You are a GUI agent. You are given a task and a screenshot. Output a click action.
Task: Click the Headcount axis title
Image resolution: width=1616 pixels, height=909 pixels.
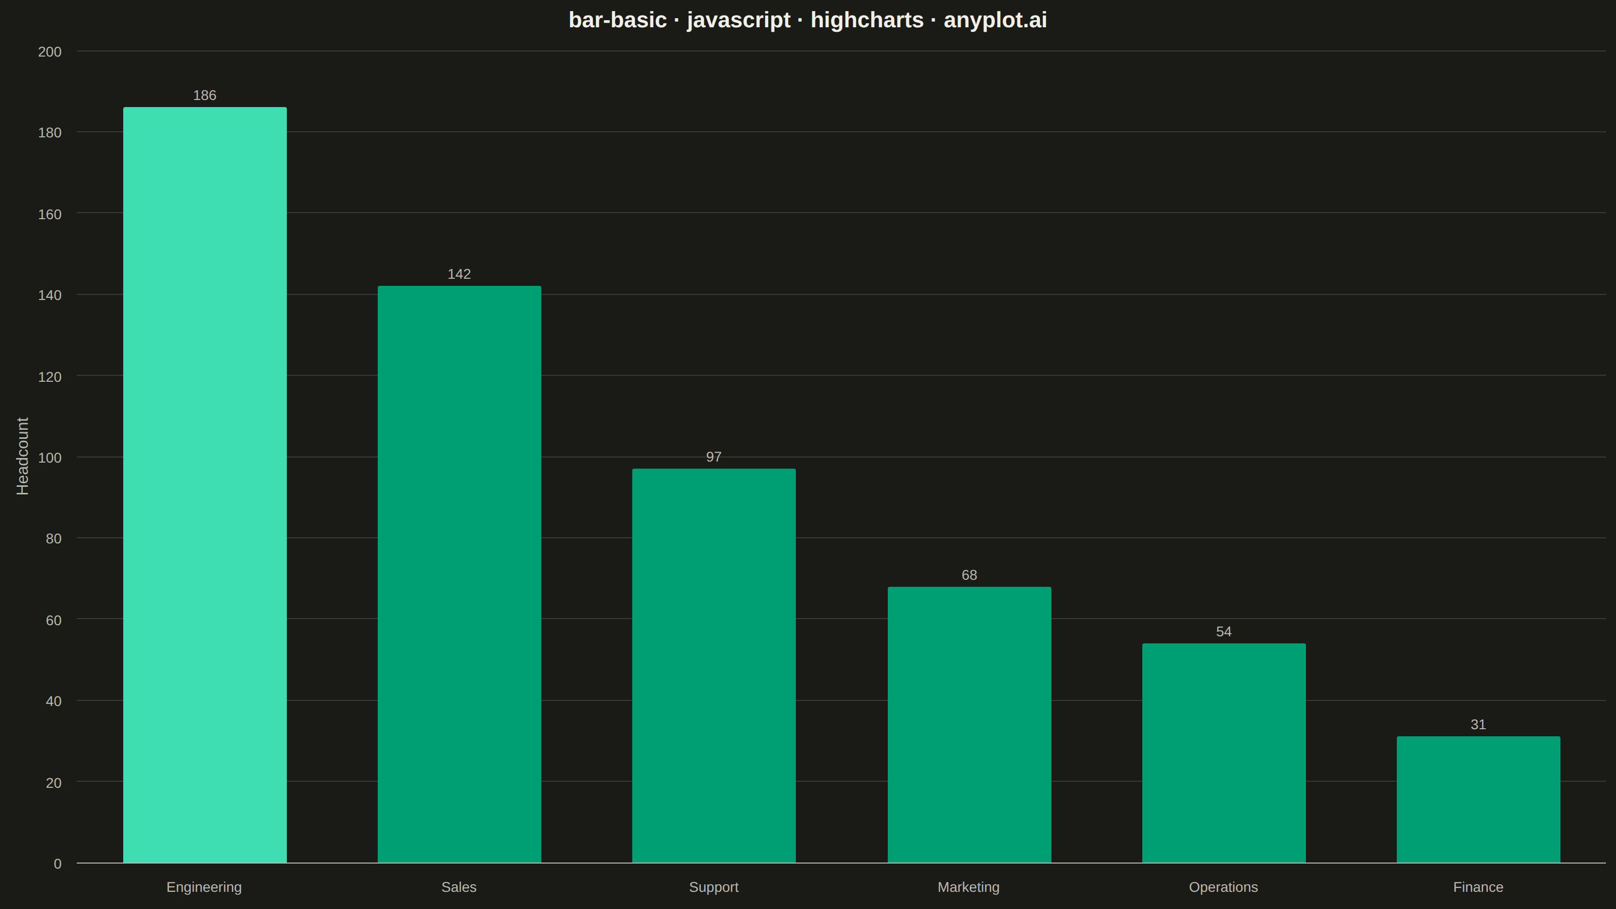(23, 456)
